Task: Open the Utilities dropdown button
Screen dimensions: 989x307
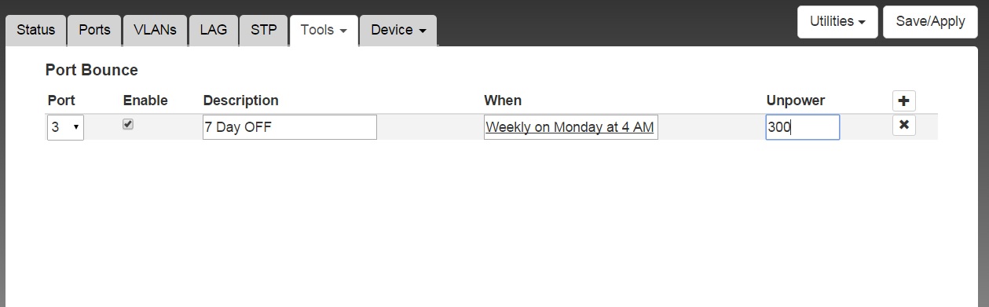Action: (837, 22)
